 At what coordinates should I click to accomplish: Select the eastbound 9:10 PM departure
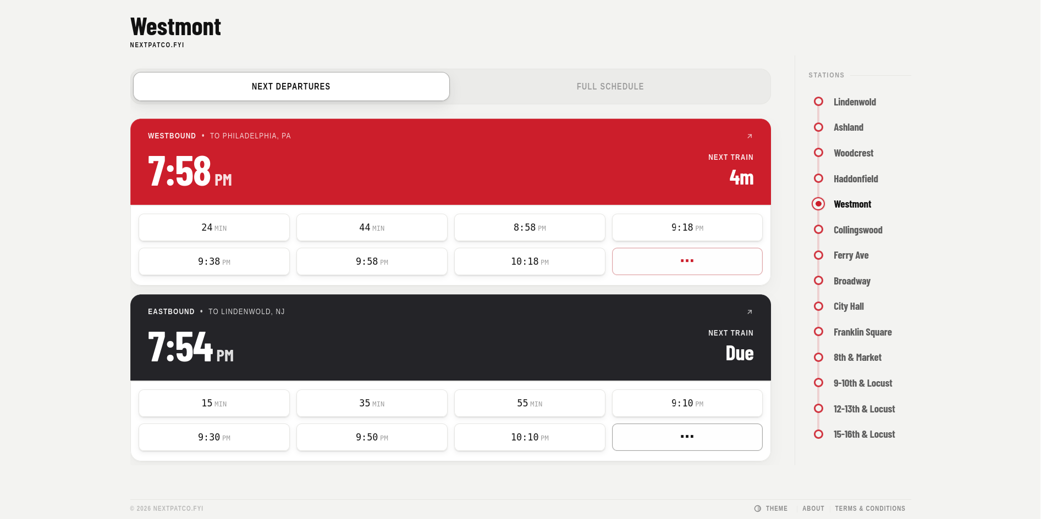(x=687, y=403)
